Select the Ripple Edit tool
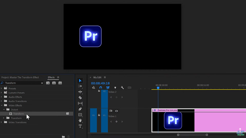 80,92
